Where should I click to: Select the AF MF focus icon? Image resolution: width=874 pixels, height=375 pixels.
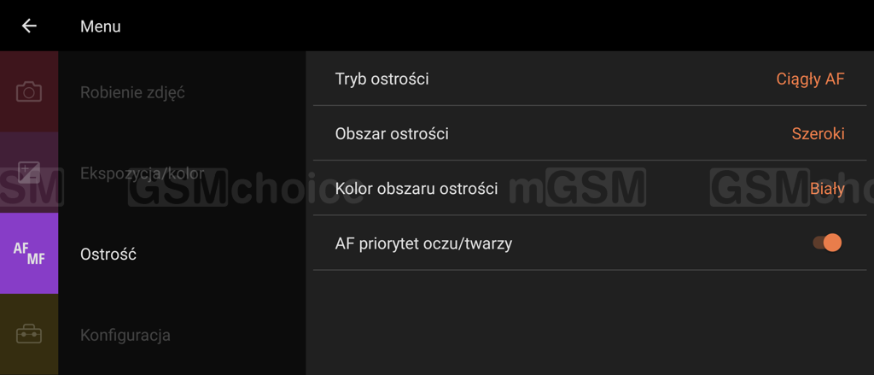click(x=29, y=254)
